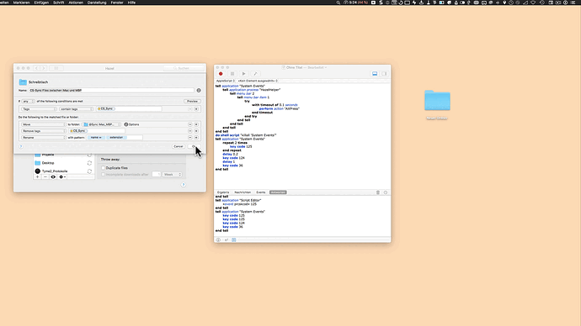
Task: Click the Suchen search field in Hazel
Action: click(184, 68)
